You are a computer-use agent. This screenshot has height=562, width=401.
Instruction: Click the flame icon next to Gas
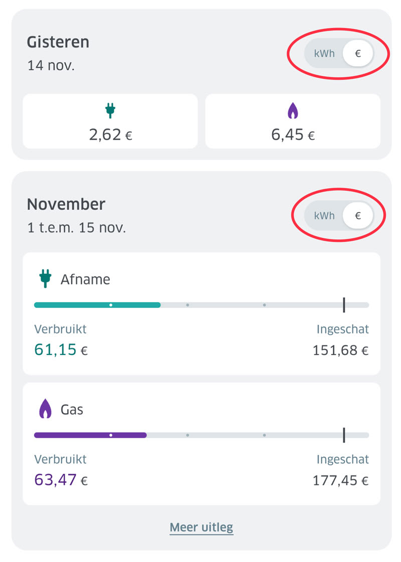tap(45, 409)
